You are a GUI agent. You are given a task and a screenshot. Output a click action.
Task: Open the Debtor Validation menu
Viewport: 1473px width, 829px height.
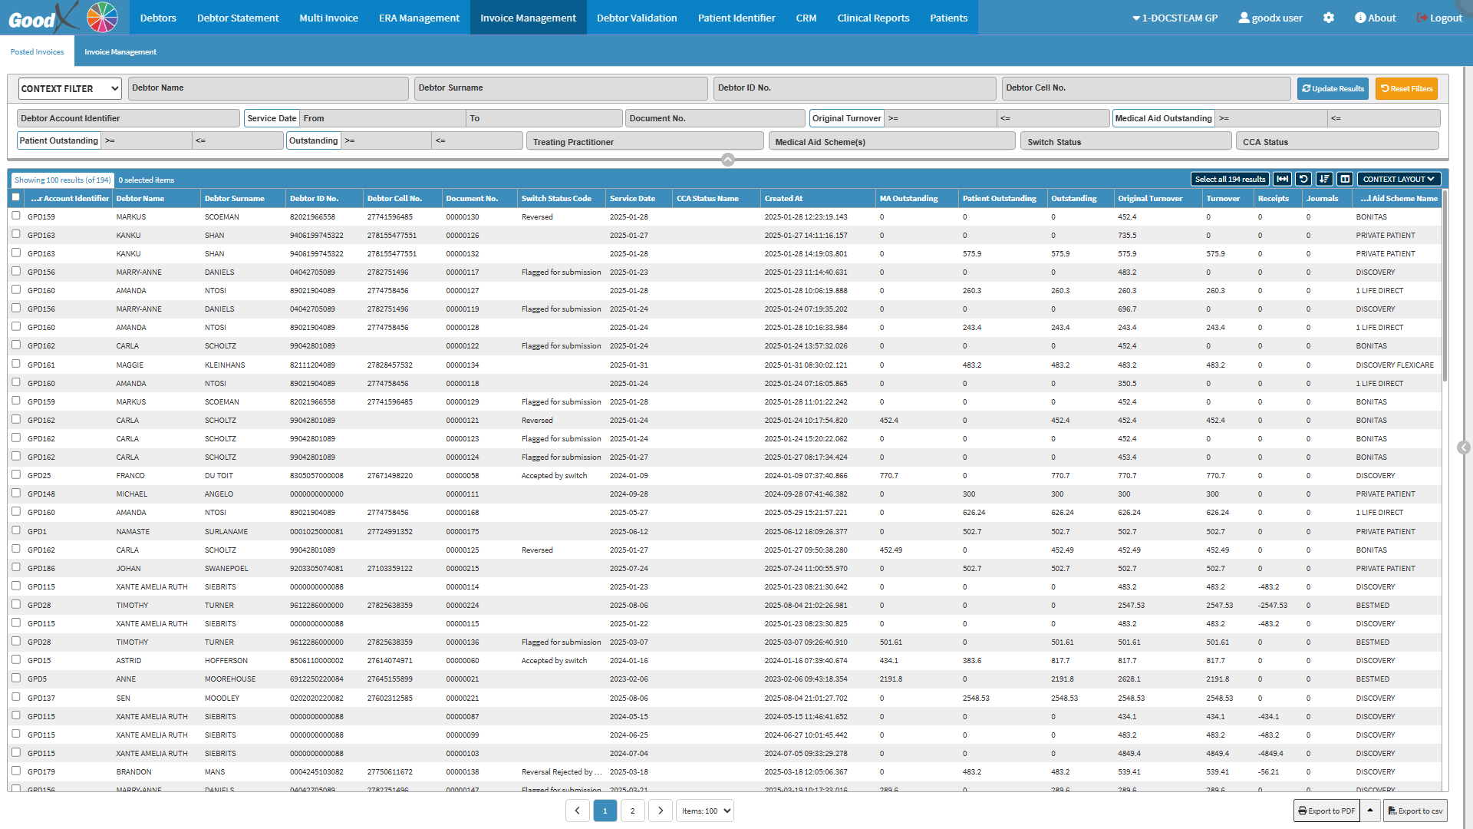[x=637, y=18]
